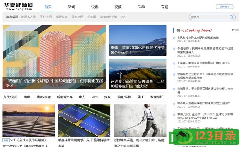This screenshot has width=240, height=147.
Task: Open news 中国光伏行业协会：预计2021
Action: [x=205, y=116]
